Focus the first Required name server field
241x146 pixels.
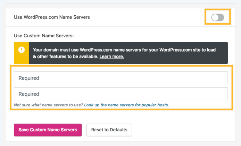pyautogui.click(x=120, y=78)
